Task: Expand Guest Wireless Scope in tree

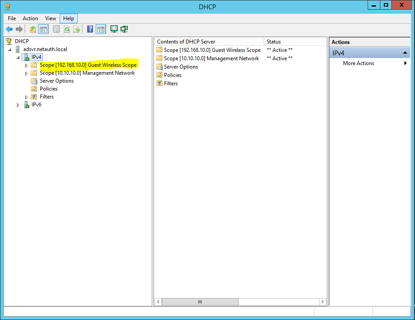Action: pos(26,65)
